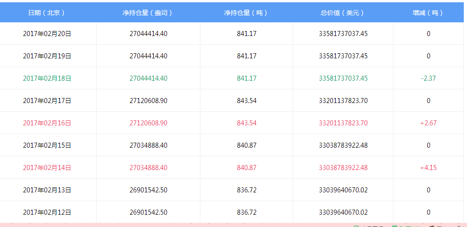Select total value 33039640670.02 in 02月12日 row
467x227 pixels.
pyautogui.click(x=343, y=212)
